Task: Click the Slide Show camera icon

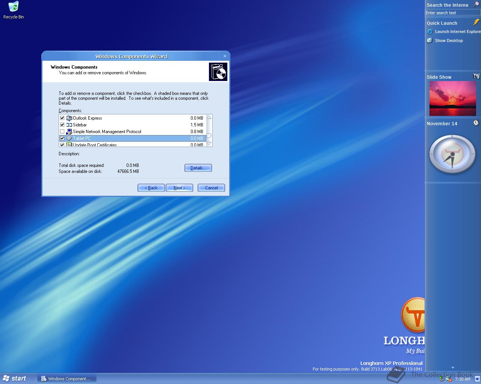Action: point(476,76)
